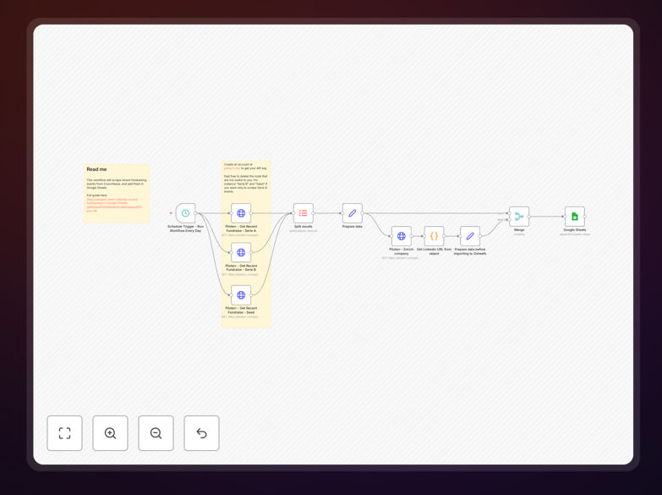Viewport: 662px width, 495px height.
Task: Fit workflow to view button
Action: (64, 433)
